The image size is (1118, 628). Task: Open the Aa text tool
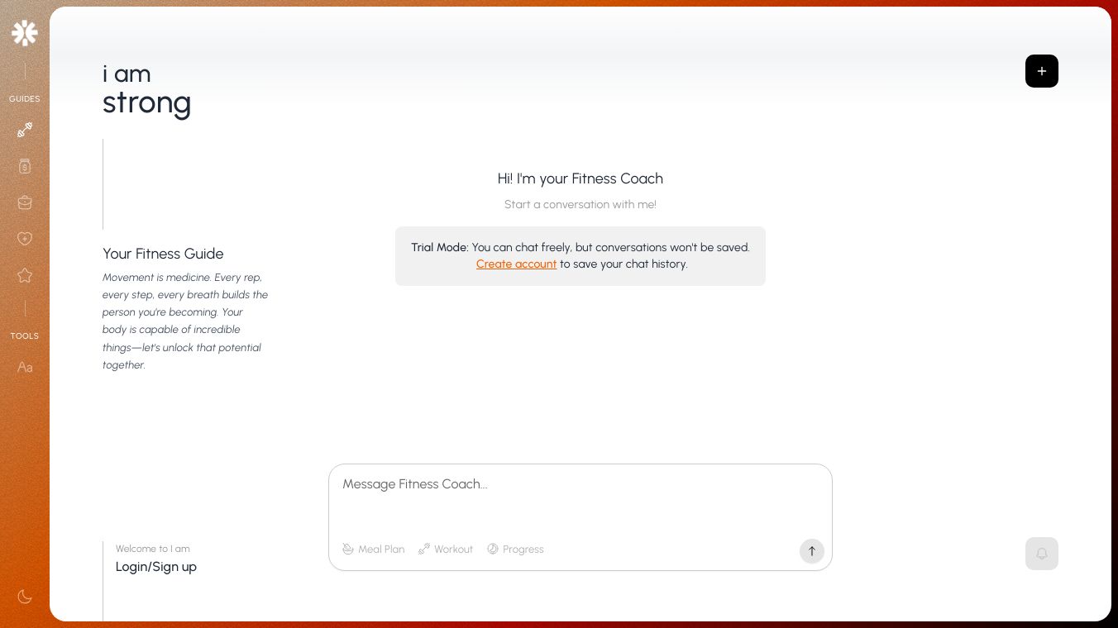[25, 367]
